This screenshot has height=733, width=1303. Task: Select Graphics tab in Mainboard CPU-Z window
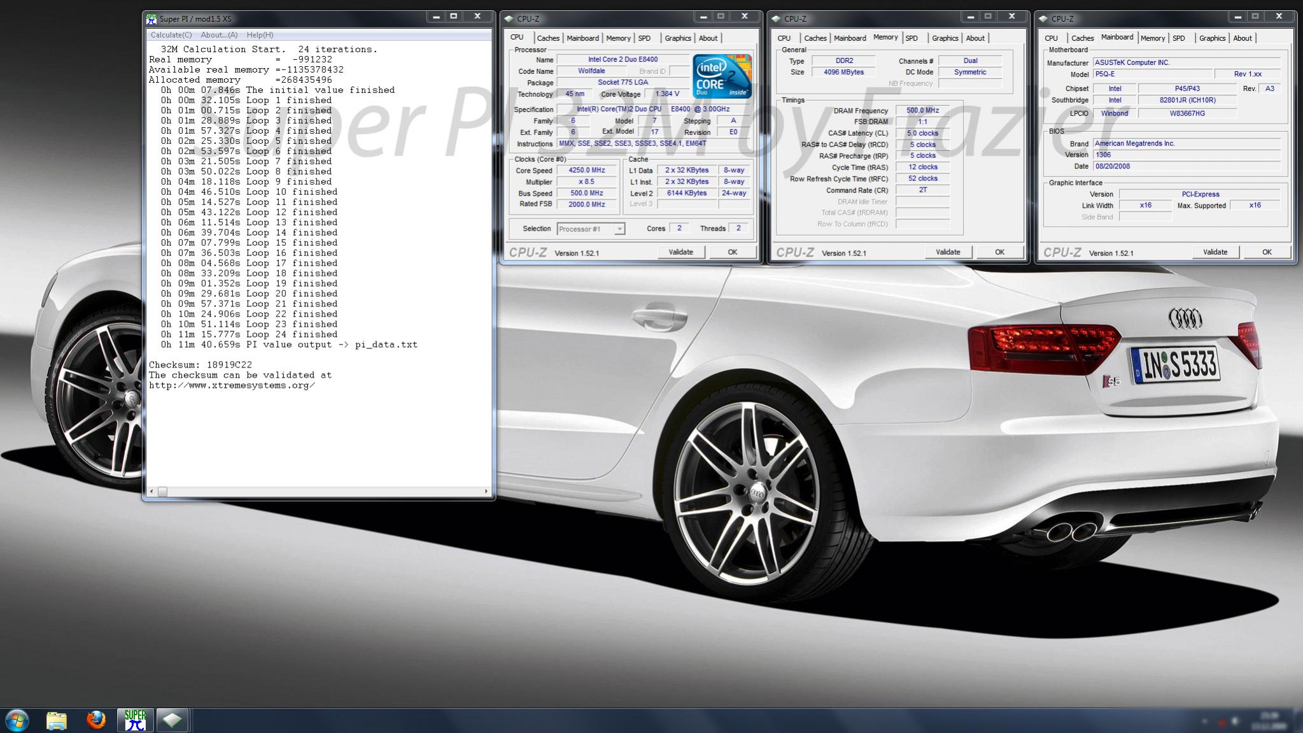tap(1212, 38)
